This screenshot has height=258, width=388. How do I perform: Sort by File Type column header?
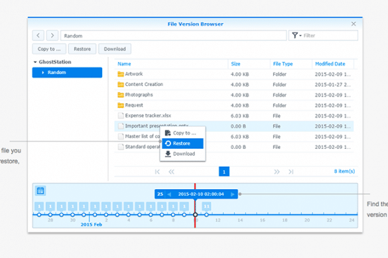pos(283,64)
